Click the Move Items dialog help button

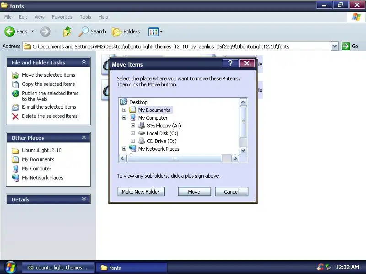[x=230, y=63]
